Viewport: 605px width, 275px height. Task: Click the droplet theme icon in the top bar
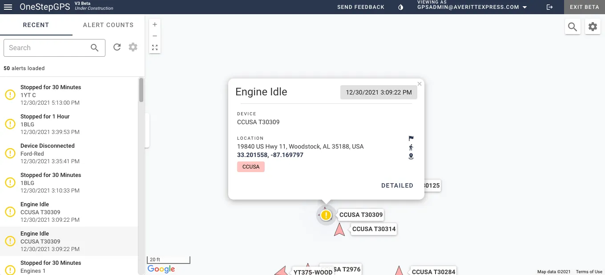pos(400,7)
